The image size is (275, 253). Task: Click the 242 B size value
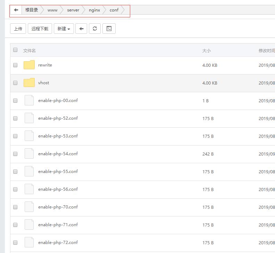[208, 154]
